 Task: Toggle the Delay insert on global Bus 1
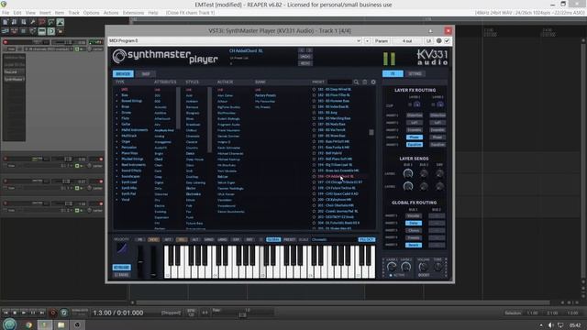(x=414, y=223)
